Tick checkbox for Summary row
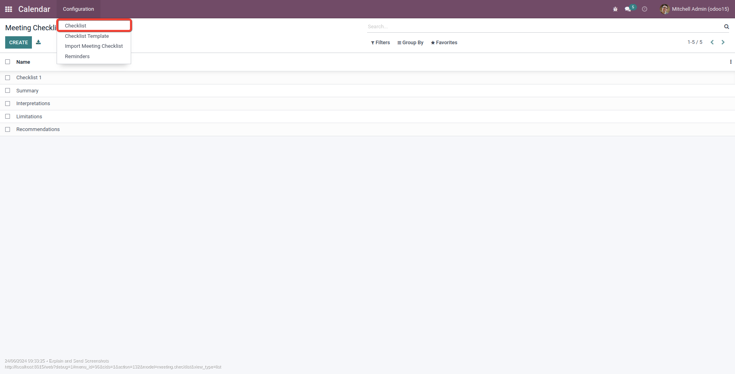 point(8,90)
